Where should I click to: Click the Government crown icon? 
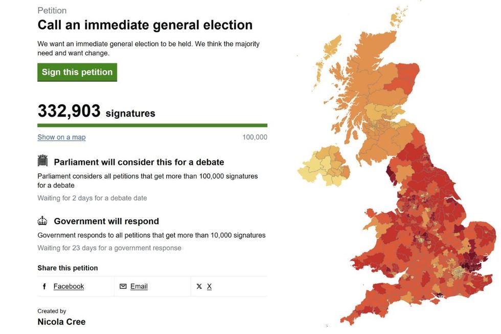point(42,220)
